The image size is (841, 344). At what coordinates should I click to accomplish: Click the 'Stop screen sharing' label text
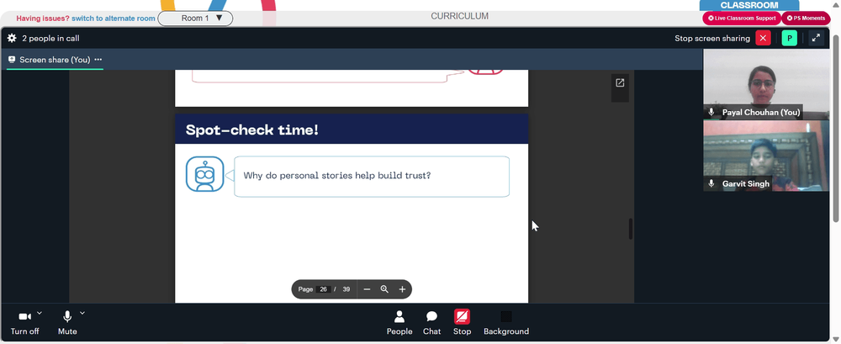click(x=712, y=38)
